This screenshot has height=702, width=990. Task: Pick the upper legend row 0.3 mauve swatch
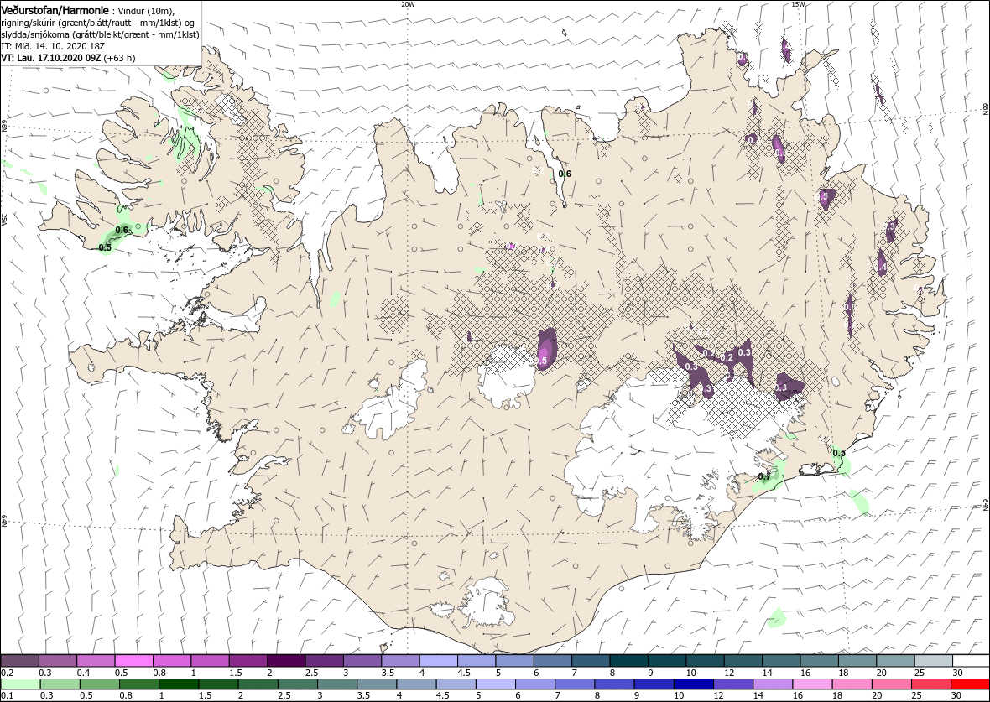(x=58, y=660)
